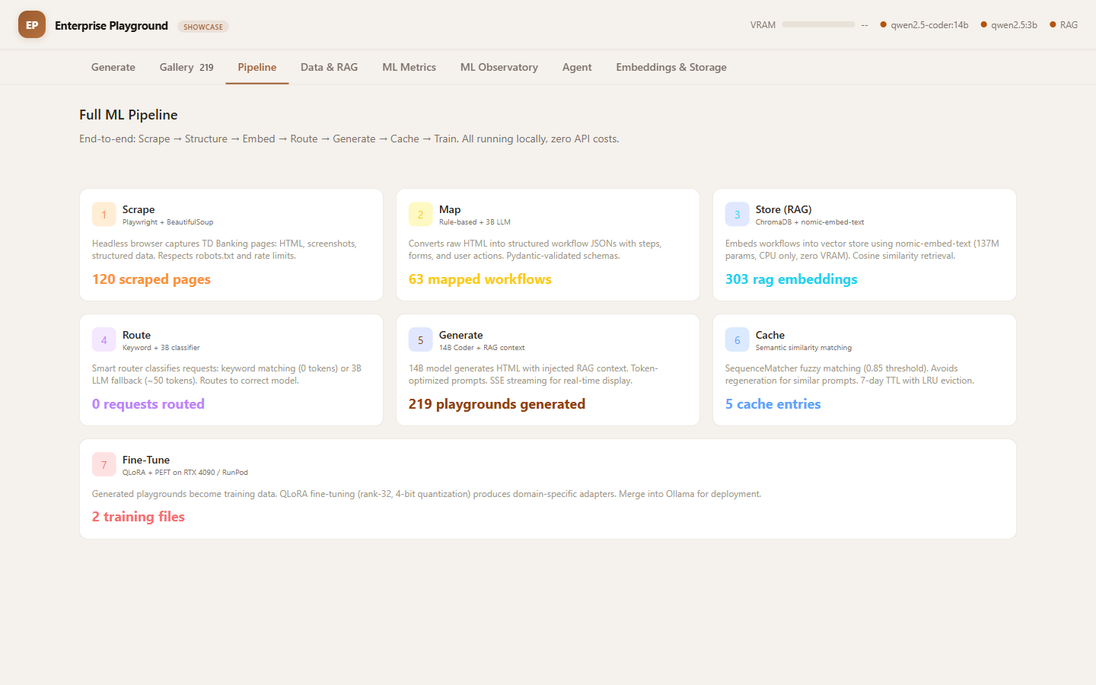Click the Cache step 6 badge
1096x685 pixels.
point(737,340)
